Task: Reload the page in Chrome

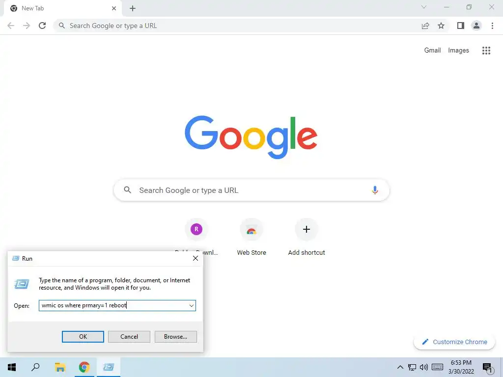Action: tap(42, 26)
